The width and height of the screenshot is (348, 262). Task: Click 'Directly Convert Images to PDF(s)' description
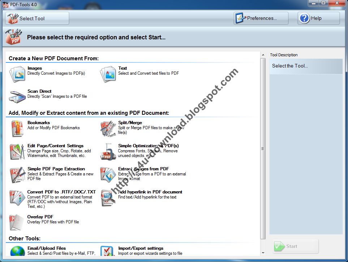point(56,73)
